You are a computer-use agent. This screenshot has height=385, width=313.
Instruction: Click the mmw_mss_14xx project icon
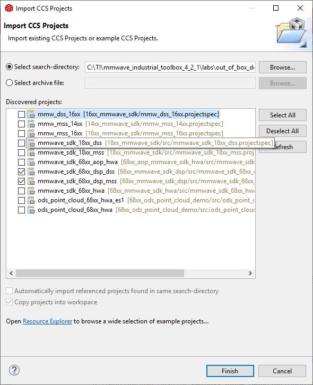point(31,124)
